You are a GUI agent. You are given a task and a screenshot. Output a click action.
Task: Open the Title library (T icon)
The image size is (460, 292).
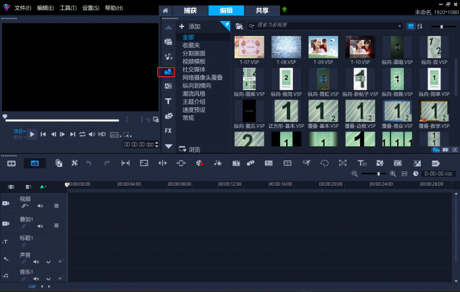pos(168,102)
